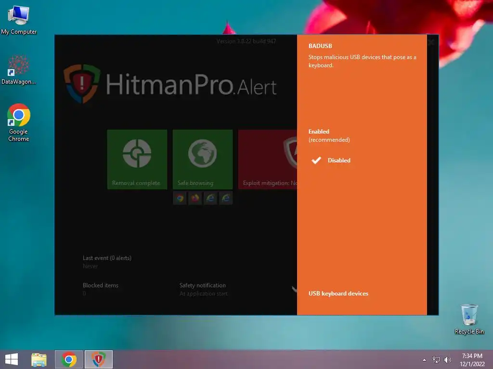The height and width of the screenshot is (369, 493).
Task: Click the last Internet Explorer icon under Safe browsing
Action: tap(226, 198)
